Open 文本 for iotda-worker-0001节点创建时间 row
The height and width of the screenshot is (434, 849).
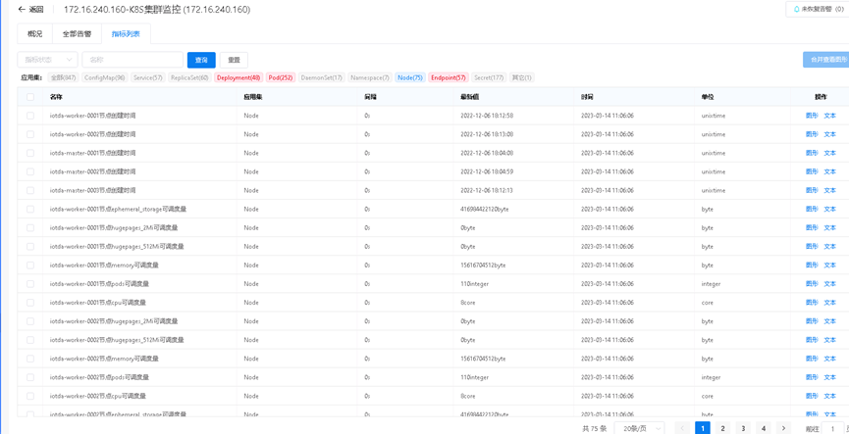coord(829,116)
